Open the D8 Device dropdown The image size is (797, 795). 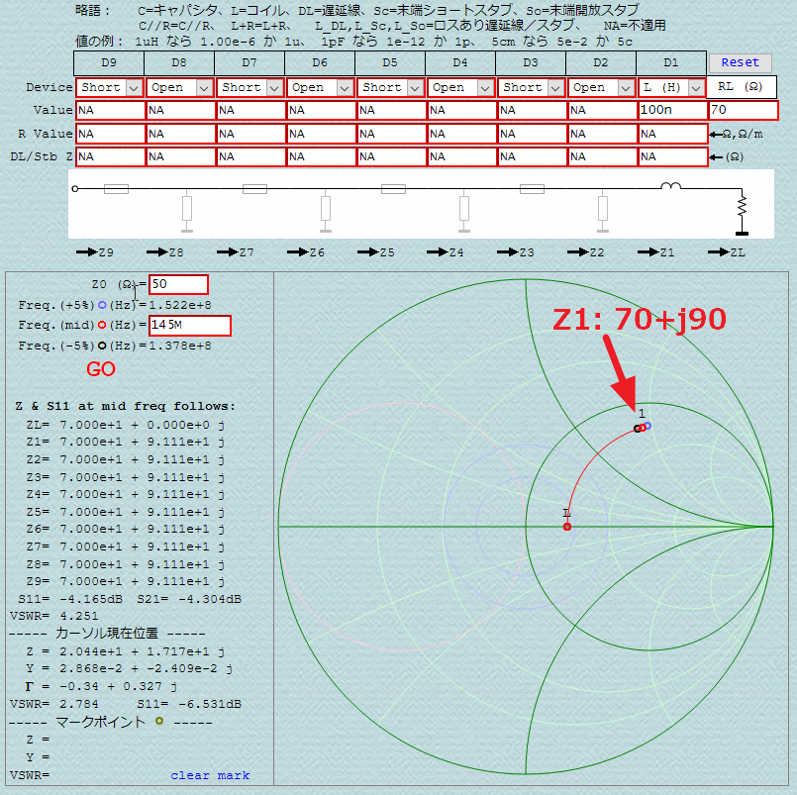pos(179,87)
